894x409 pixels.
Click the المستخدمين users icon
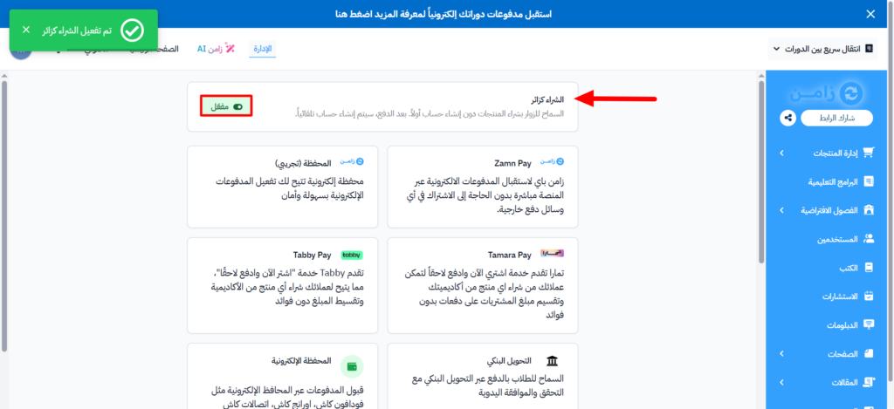click(868, 238)
